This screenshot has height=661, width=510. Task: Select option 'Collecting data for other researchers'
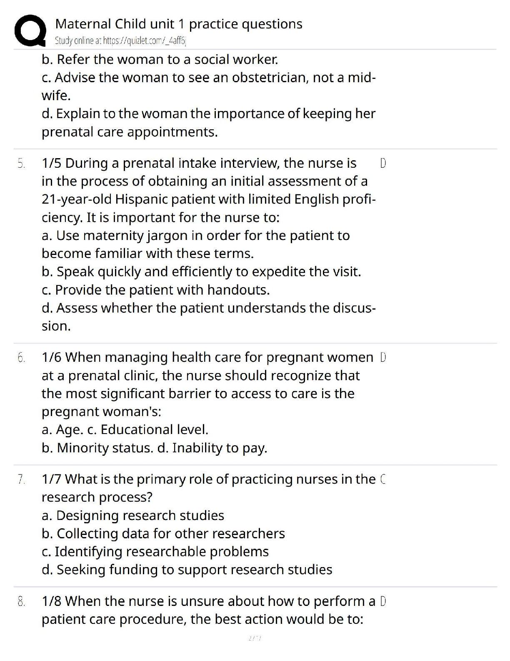click(x=163, y=534)
